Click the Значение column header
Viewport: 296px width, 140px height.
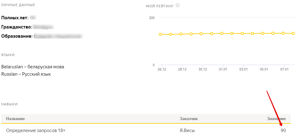click(276, 119)
